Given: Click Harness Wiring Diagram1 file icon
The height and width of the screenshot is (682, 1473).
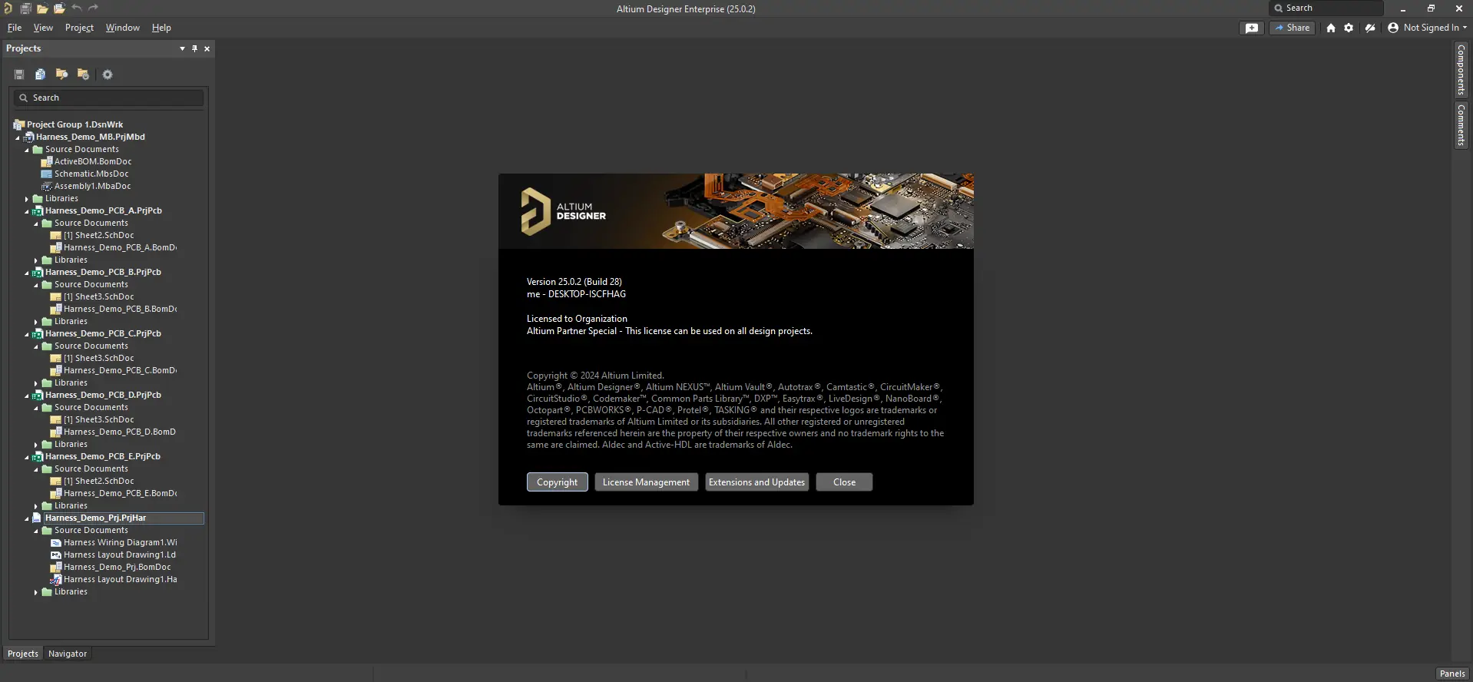Looking at the screenshot, I should point(55,542).
